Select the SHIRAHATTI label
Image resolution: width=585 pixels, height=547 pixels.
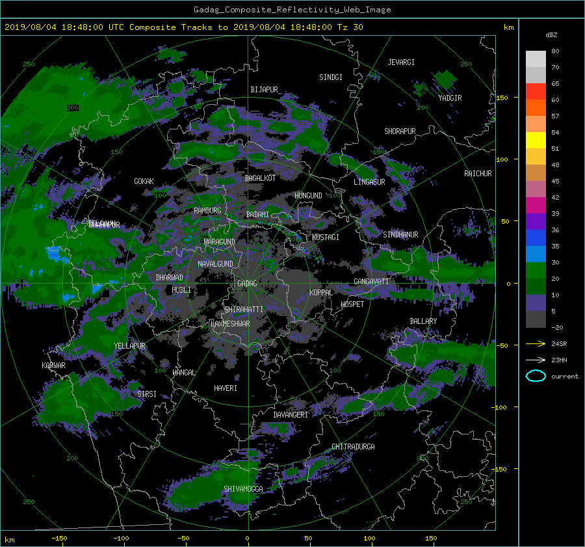(243, 310)
